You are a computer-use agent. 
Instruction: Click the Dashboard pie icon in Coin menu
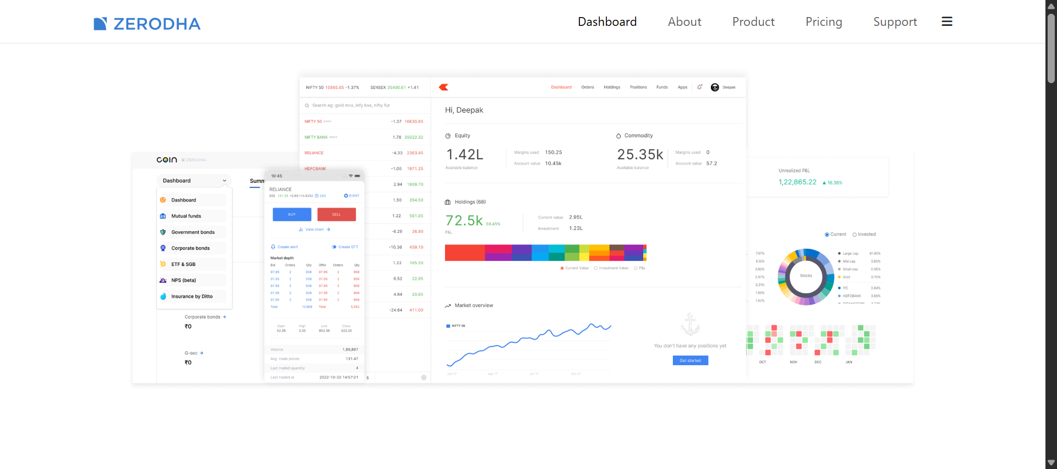pos(163,200)
